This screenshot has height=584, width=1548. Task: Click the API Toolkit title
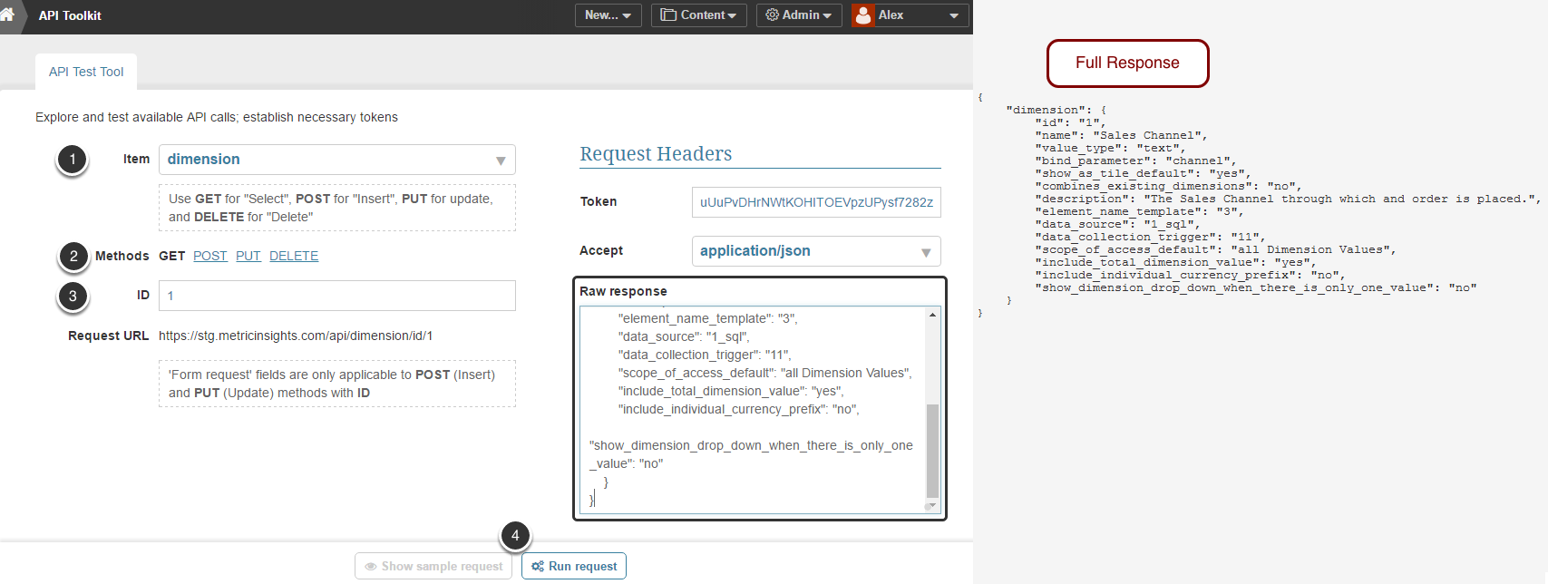click(x=70, y=15)
